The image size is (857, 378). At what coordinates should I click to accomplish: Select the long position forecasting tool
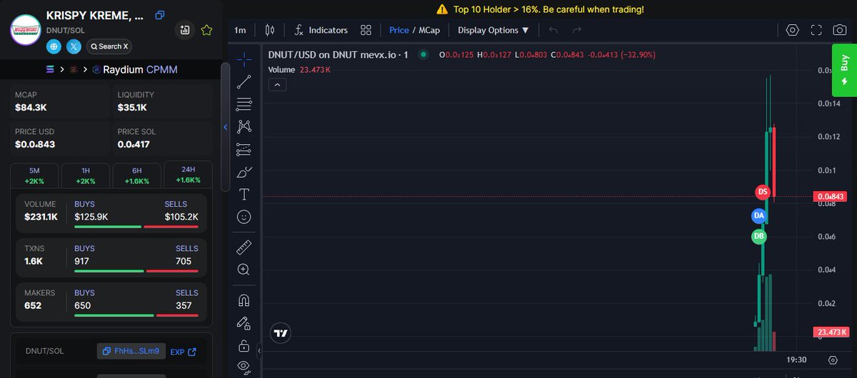coord(244,149)
